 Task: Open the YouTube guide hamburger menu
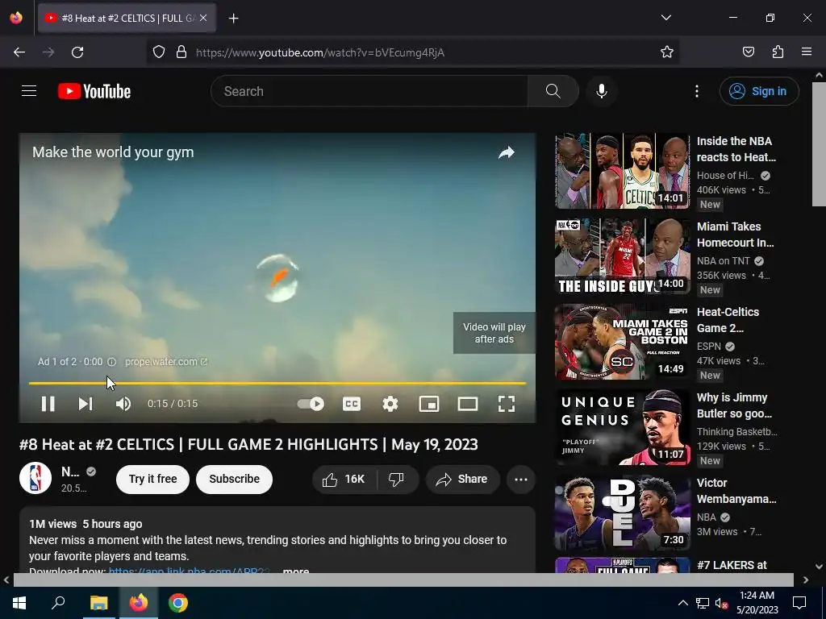coord(29,91)
